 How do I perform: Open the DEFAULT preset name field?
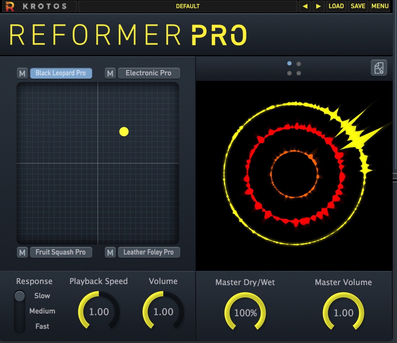[x=188, y=6]
